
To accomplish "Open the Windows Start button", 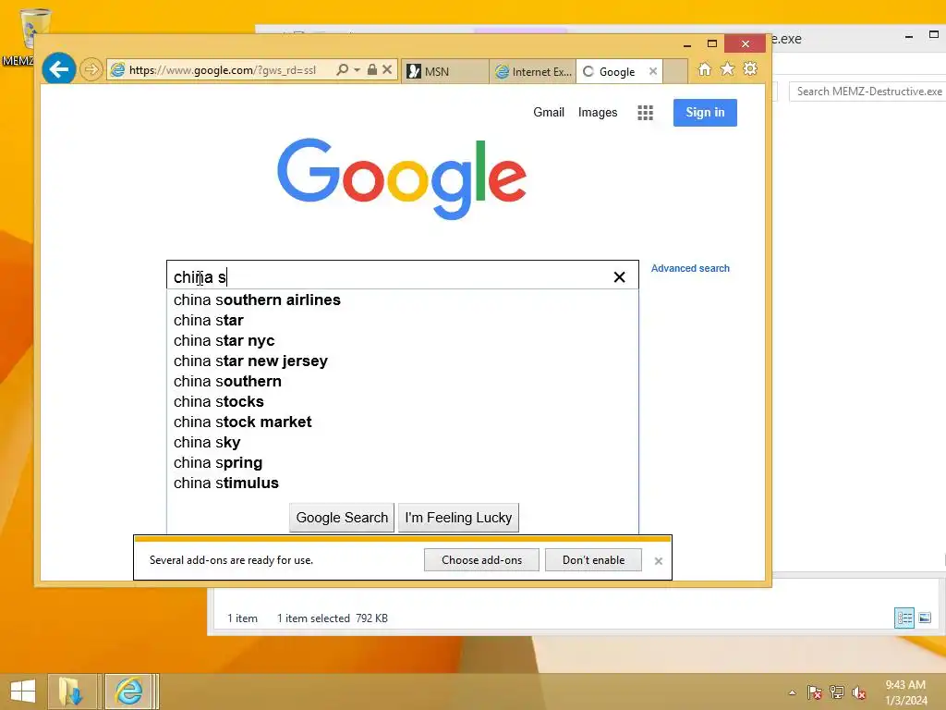I will click(22, 692).
